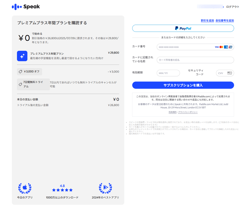Click the chevron arrow beside ログアウト

pyautogui.click(x=223, y=7)
